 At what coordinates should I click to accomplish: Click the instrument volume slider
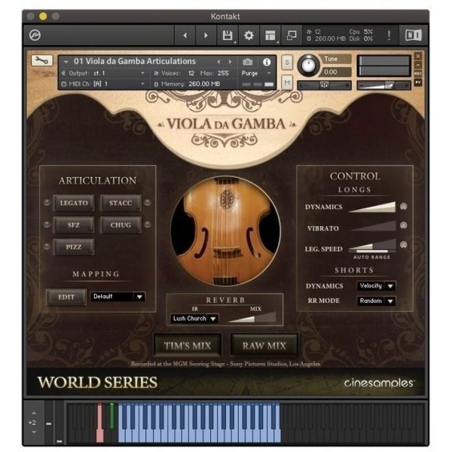coord(383,85)
